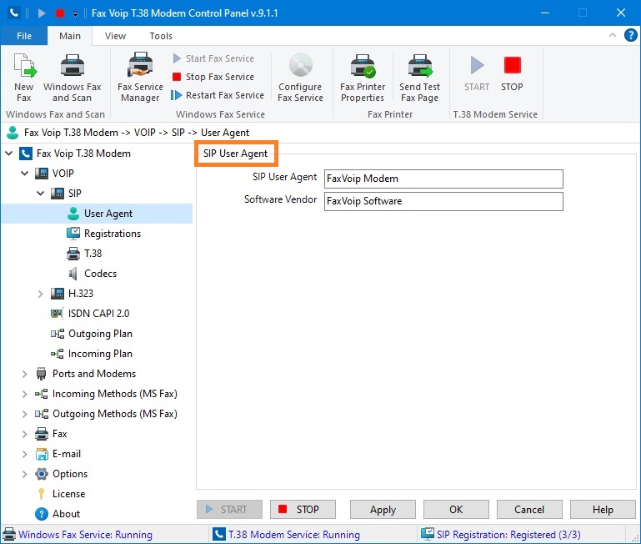Expand the Options tree node

click(24, 474)
